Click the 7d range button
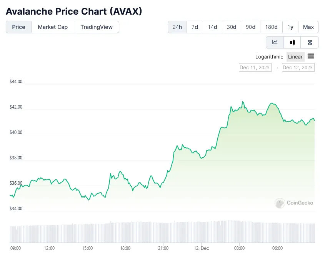Viewport: 325px width, 261px height. pos(195,27)
